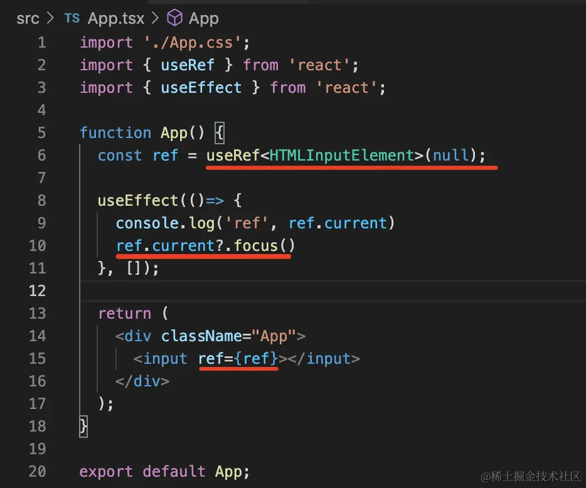The width and height of the screenshot is (586, 488).
Task: Click 'from' keyword on line 2
Action: (x=261, y=65)
